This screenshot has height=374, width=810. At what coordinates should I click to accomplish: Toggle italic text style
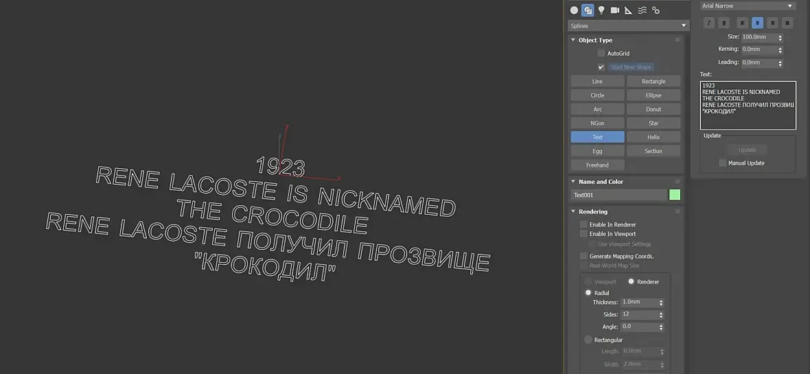click(709, 23)
